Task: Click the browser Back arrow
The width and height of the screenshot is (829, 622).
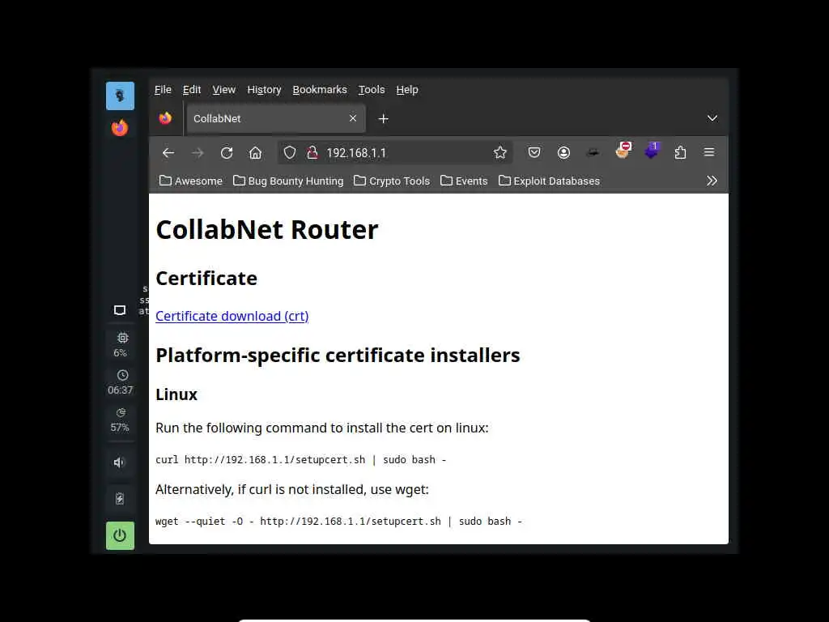Action: [x=168, y=153]
